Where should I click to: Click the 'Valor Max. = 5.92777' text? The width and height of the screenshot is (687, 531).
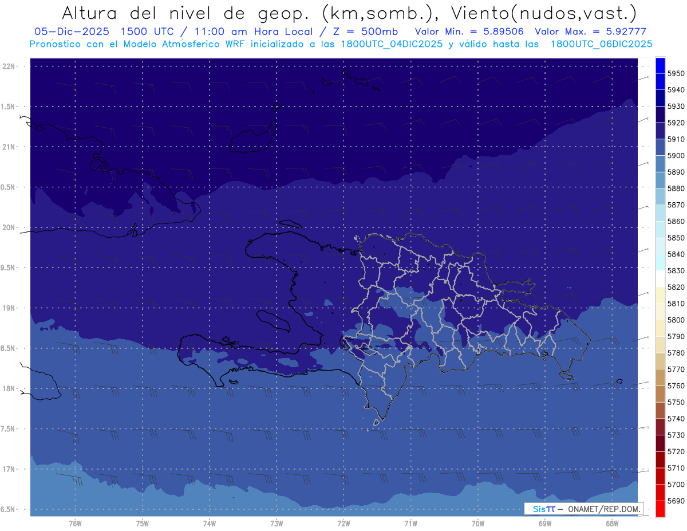pos(590,32)
